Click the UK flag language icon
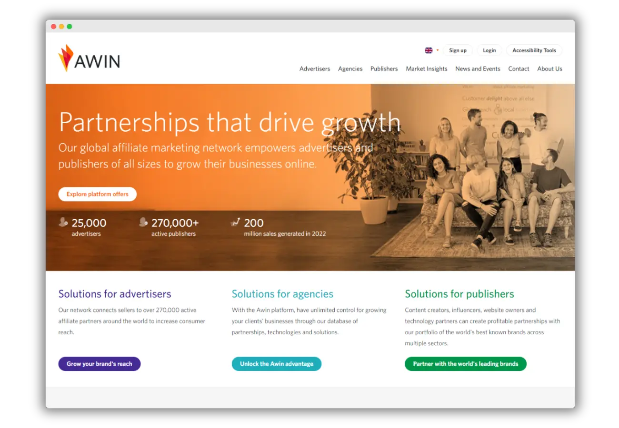This screenshot has width=619, height=428. (429, 50)
